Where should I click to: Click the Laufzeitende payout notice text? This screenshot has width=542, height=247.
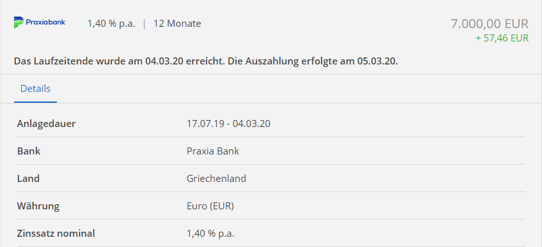click(206, 62)
